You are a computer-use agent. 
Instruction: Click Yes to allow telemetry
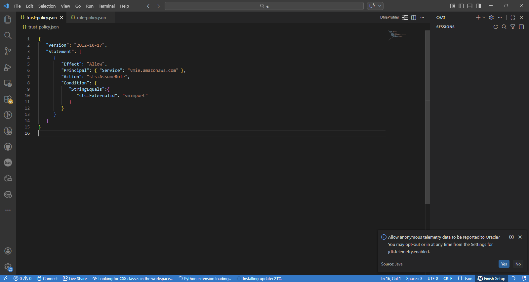click(x=504, y=264)
